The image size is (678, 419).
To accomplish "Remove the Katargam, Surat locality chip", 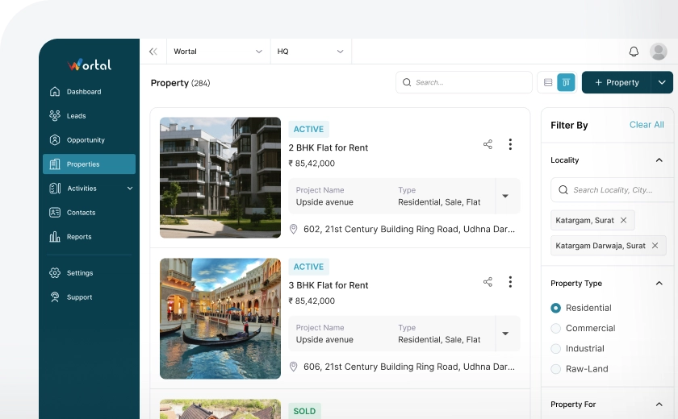I will coord(623,220).
